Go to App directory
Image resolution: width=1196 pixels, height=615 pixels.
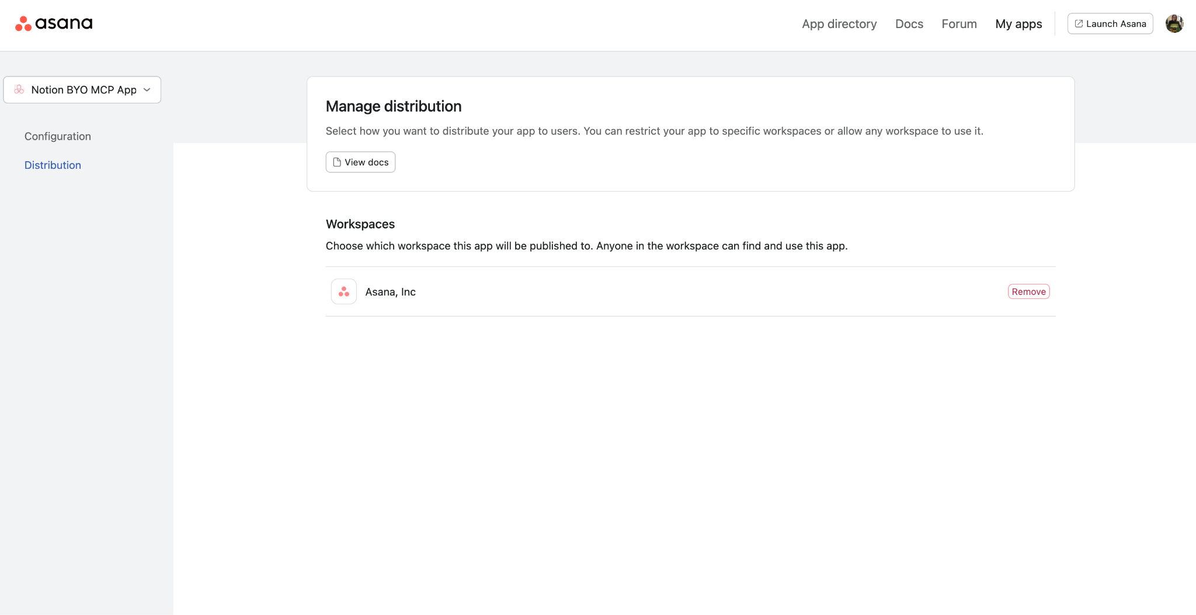839,24
